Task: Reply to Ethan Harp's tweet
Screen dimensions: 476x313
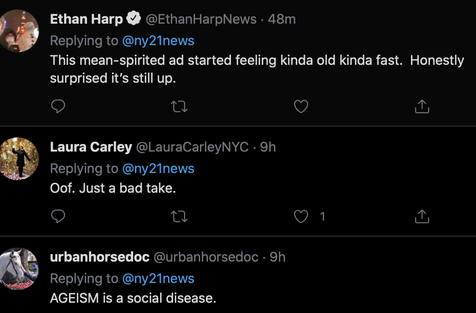Action: point(58,106)
